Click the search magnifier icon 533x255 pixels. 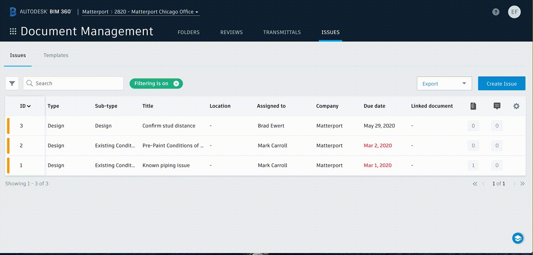[30, 83]
